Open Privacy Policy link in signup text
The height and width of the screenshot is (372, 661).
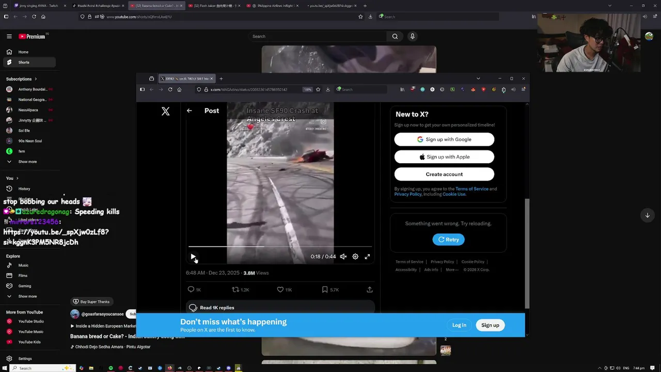408,194
